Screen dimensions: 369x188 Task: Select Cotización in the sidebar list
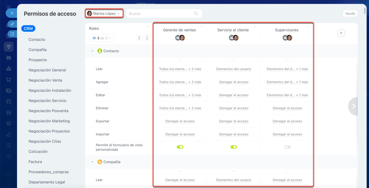(38, 151)
